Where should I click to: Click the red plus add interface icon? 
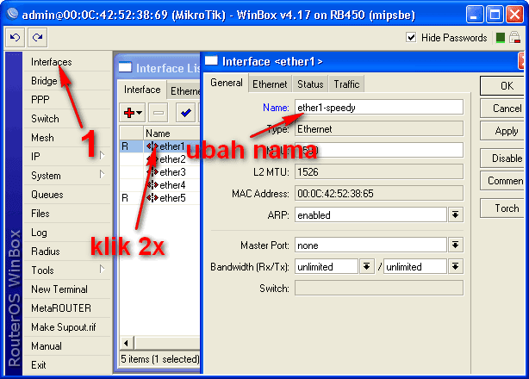pos(129,113)
